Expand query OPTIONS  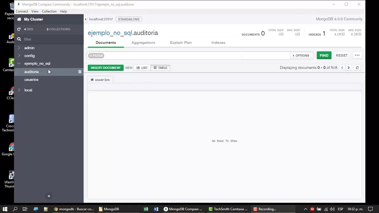click(x=301, y=55)
